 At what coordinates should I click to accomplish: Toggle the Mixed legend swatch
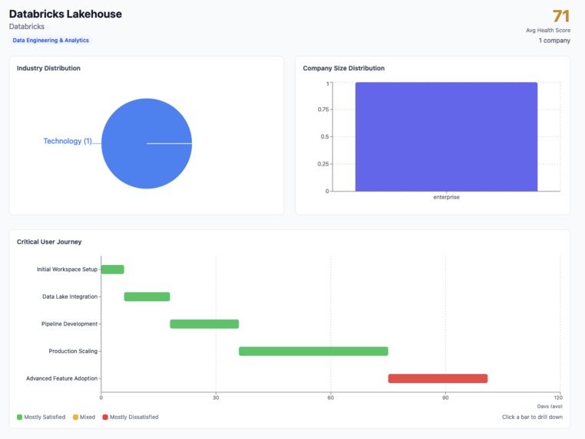(75, 417)
